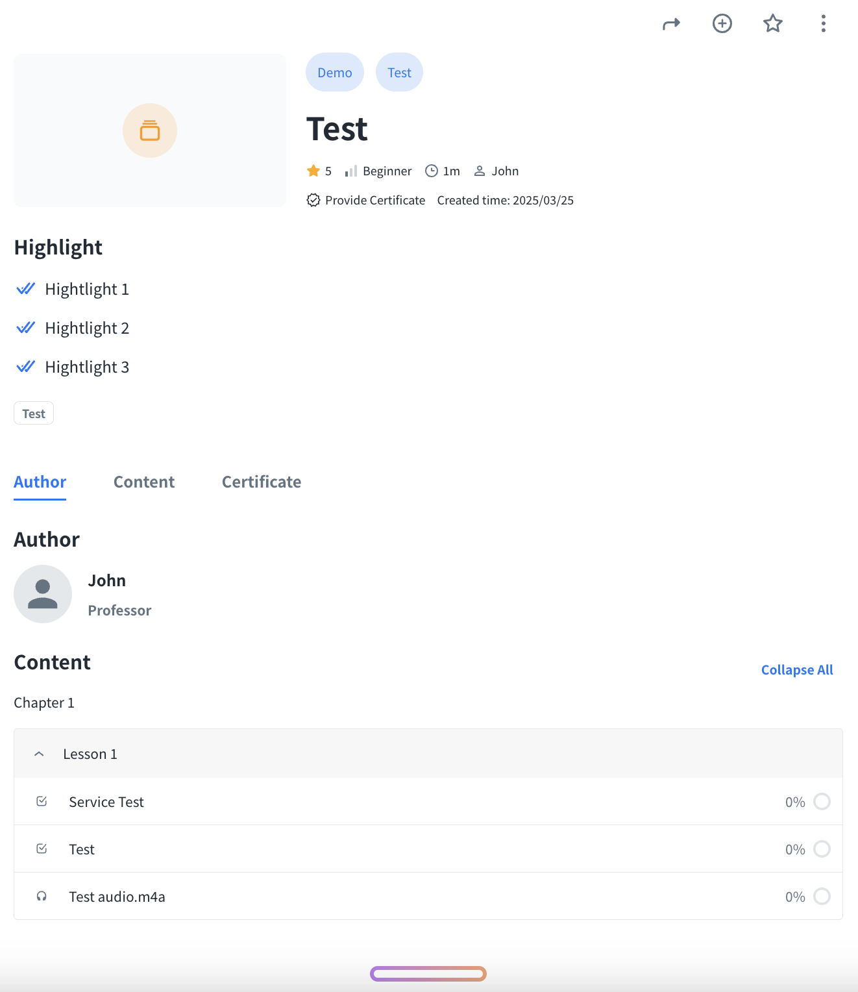Click the Demo category tag
This screenshot has width=858, height=992.
335,73
